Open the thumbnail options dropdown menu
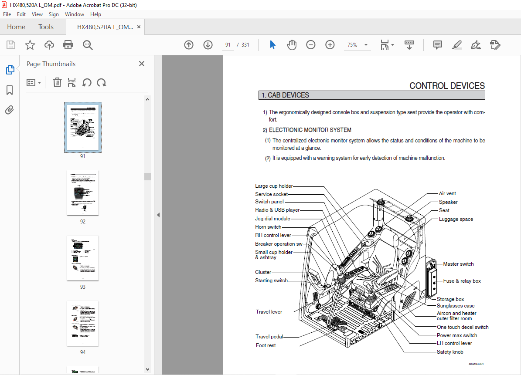 point(34,82)
